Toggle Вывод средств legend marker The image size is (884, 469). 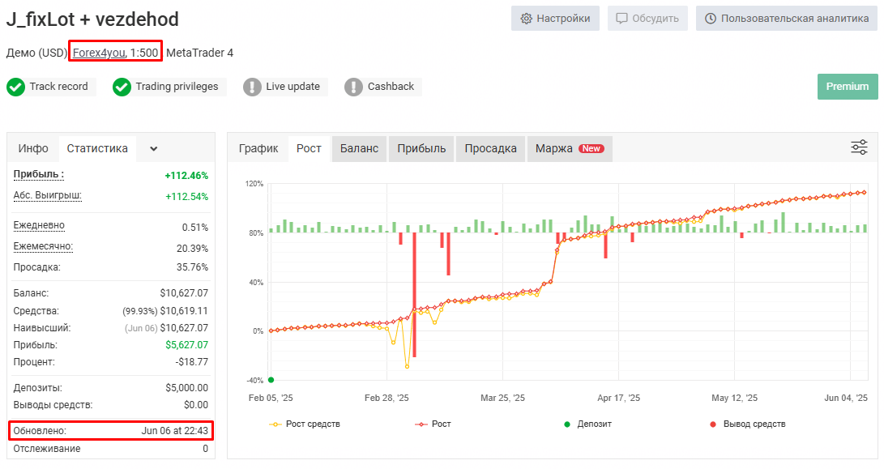748,424
